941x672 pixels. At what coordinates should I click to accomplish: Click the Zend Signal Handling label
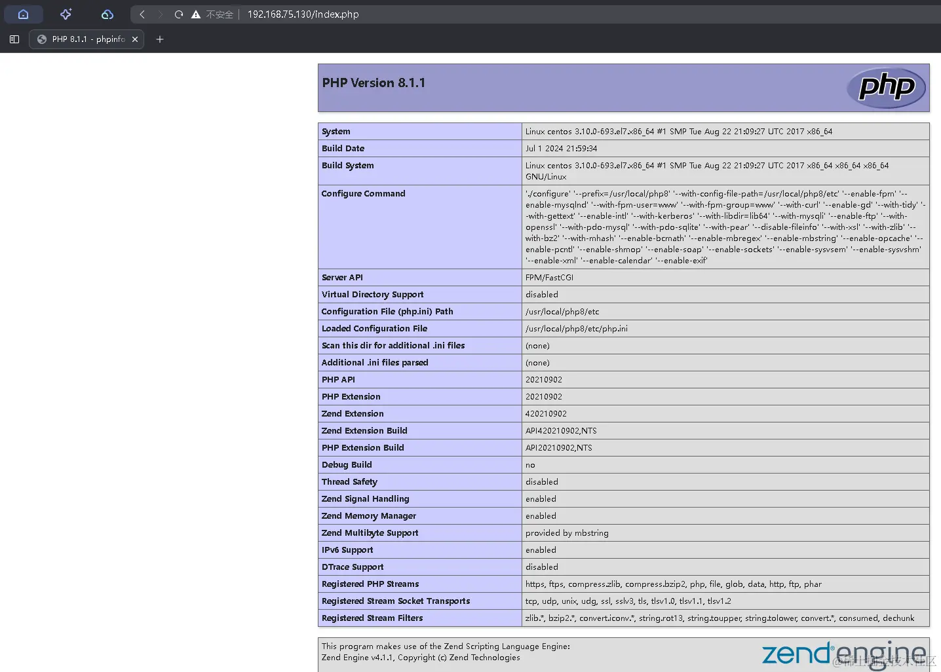click(365, 498)
